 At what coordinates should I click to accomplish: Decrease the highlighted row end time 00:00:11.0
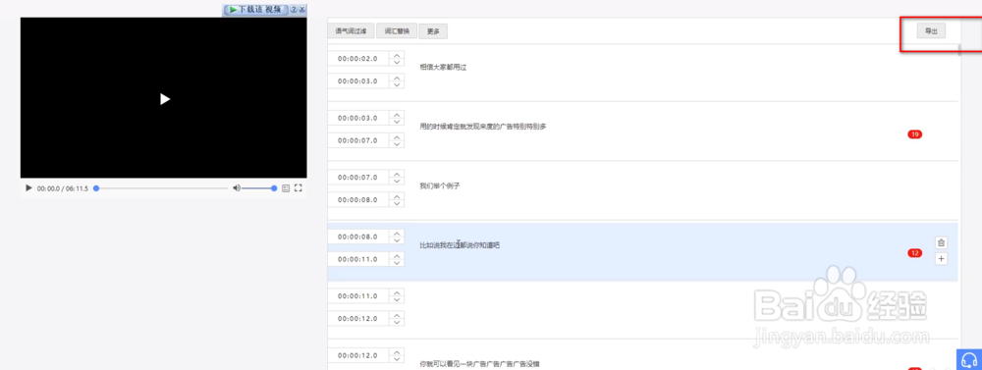pyautogui.click(x=397, y=264)
